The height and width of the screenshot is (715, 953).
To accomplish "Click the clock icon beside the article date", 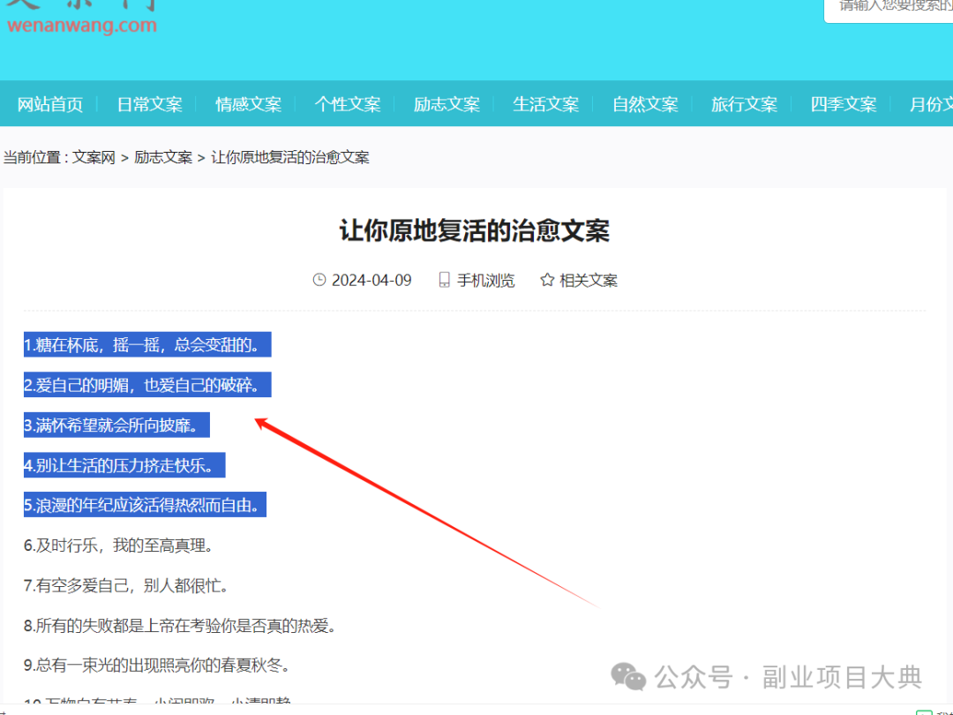I will pos(318,279).
